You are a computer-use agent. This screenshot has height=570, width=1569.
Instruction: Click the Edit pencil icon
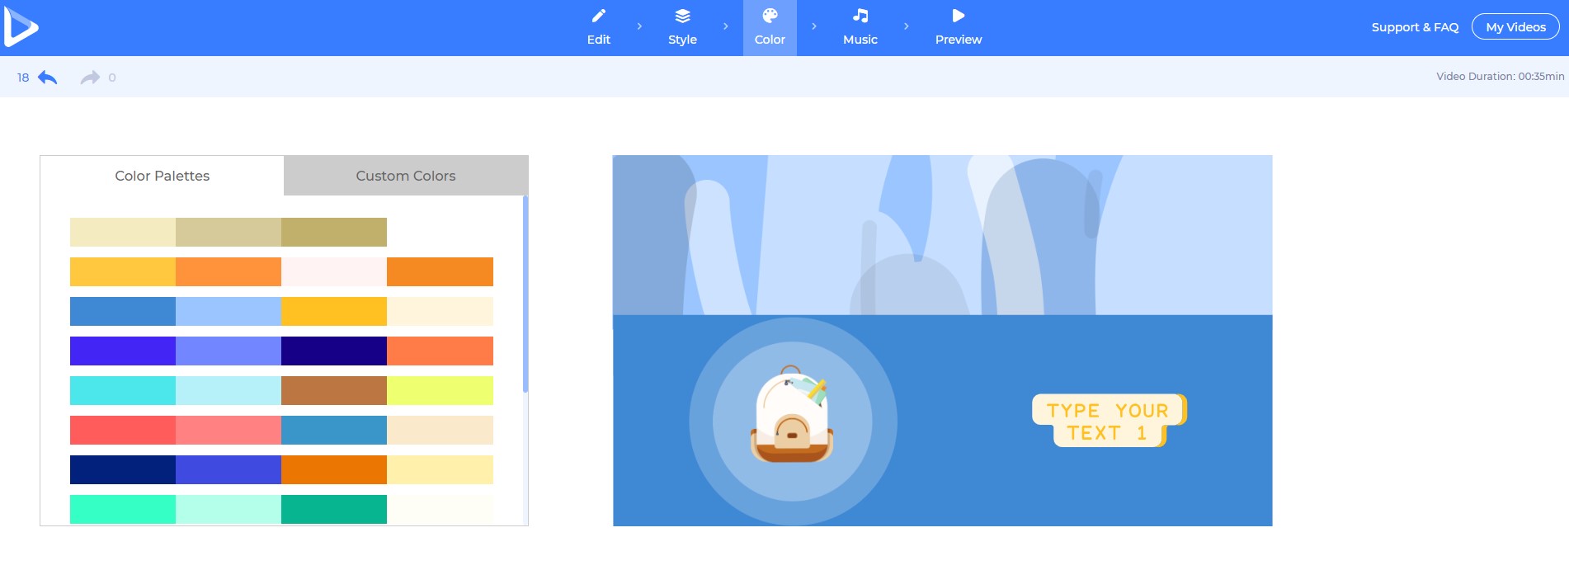pos(599,16)
